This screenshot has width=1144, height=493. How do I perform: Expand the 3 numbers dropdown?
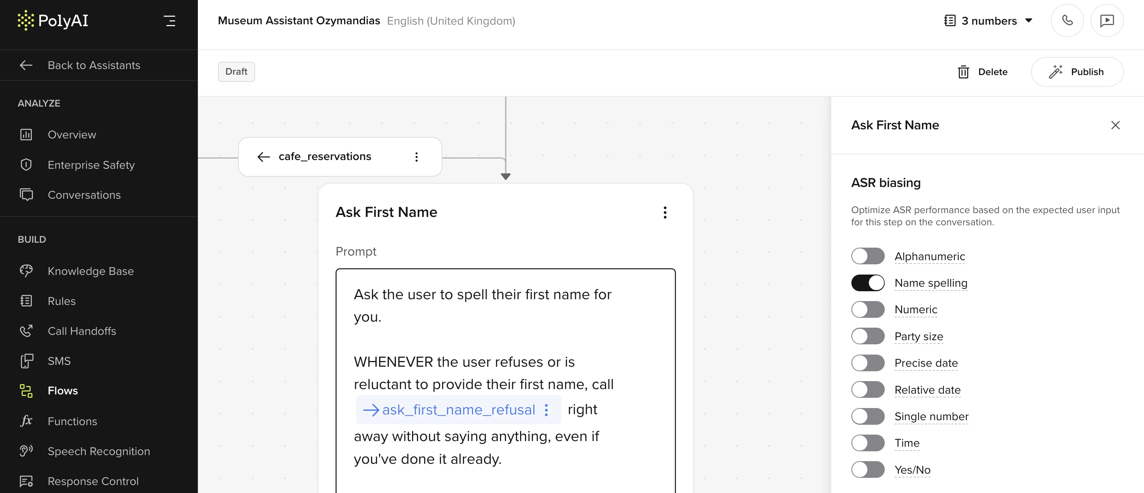989,21
